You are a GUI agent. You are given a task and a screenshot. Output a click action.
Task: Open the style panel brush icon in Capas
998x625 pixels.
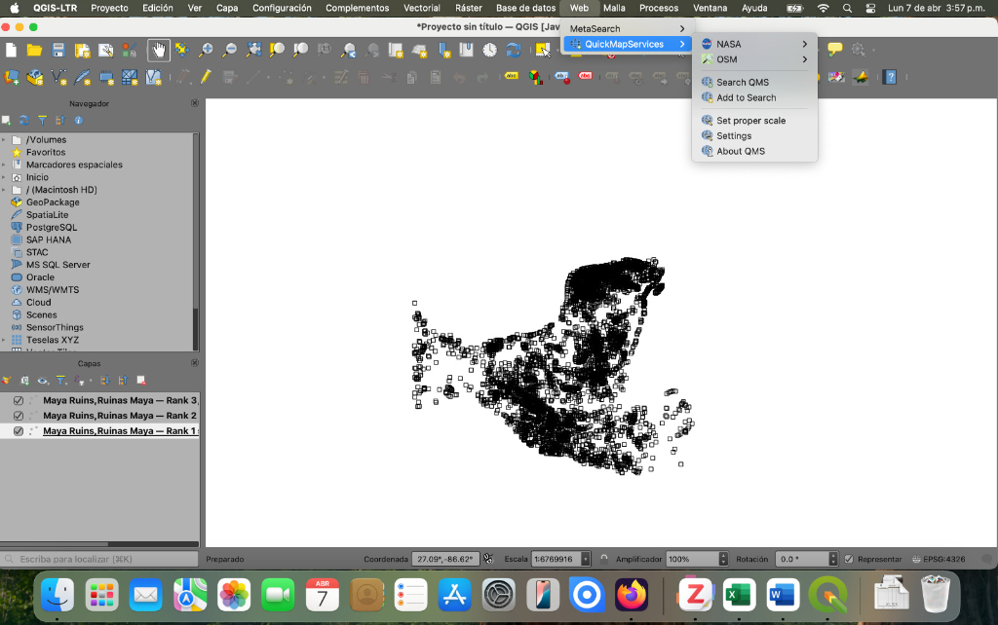coord(7,381)
